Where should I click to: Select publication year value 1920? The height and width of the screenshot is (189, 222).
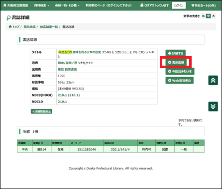tap(62, 76)
